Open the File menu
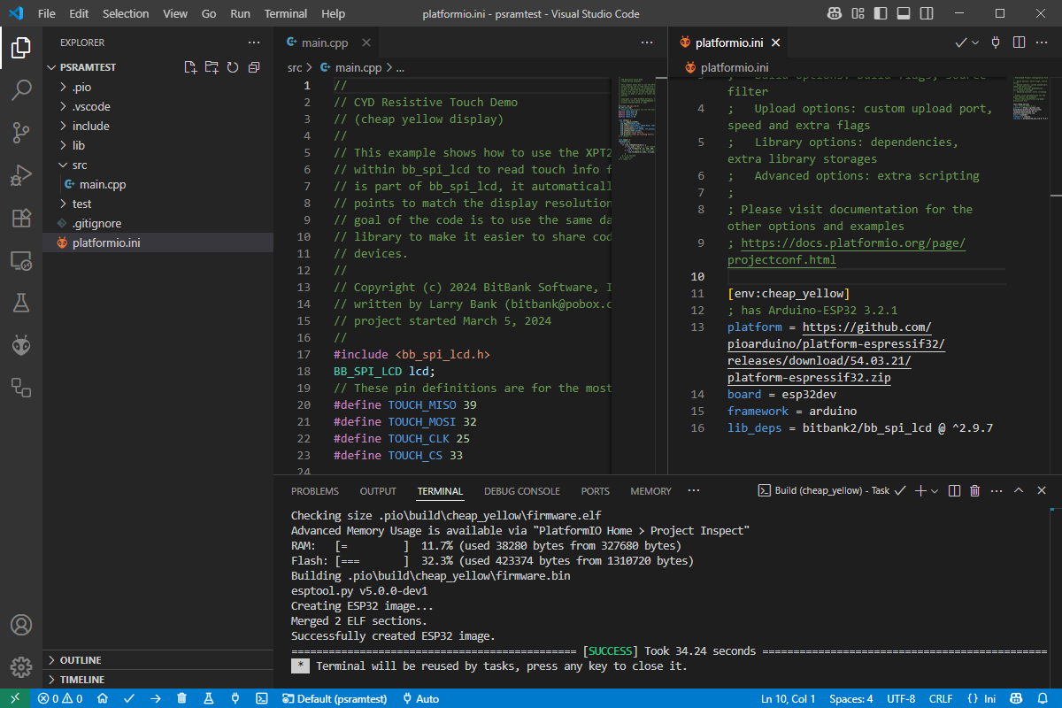Screen dimensions: 1062x708 pyautogui.click(x=47, y=13)
